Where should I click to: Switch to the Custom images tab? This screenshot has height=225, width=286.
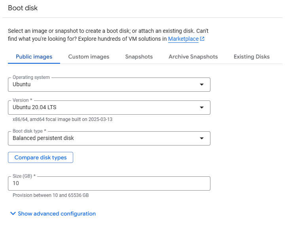pyautogui.click(x=89, y=57)
